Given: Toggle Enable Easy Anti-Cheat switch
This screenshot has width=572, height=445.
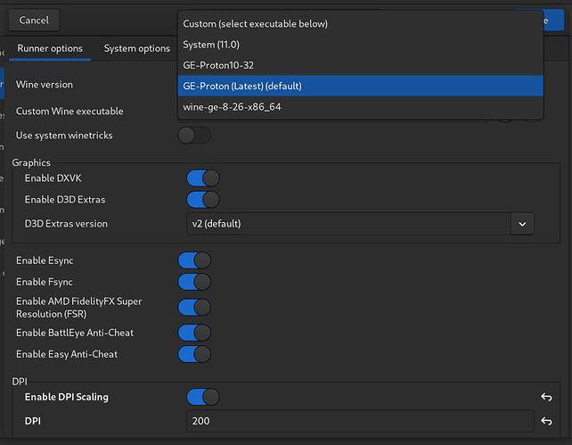Looking at the screenshot, I should pos(194,354).
